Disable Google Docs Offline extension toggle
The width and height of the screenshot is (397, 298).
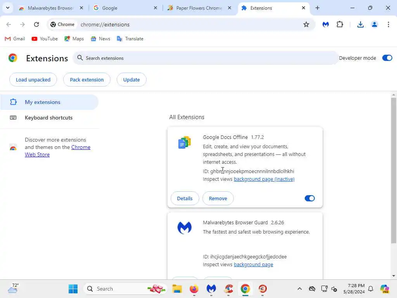click(x=309, y=198)
